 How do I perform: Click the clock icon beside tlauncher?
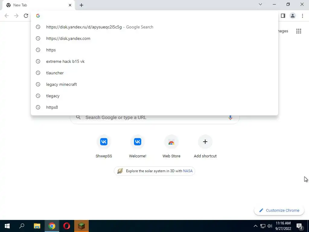pos(38,73)
